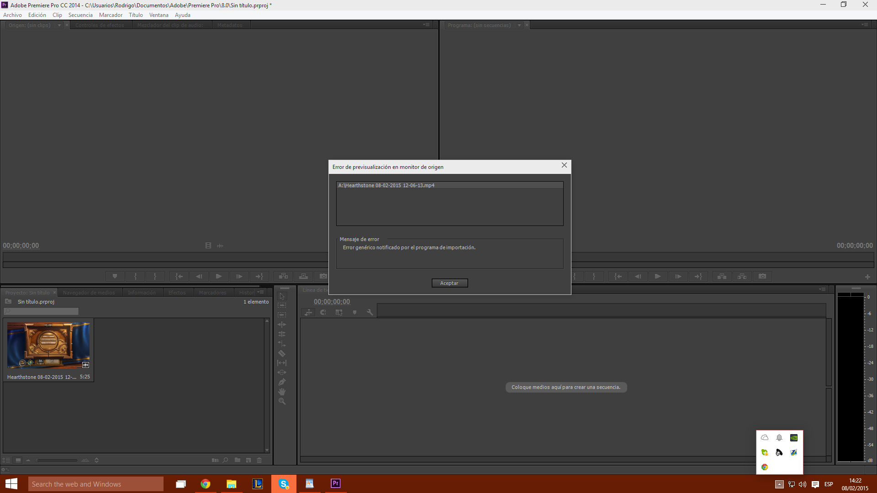Select the Pen tool
Viewport: 877px width, 493px height.
282,382
